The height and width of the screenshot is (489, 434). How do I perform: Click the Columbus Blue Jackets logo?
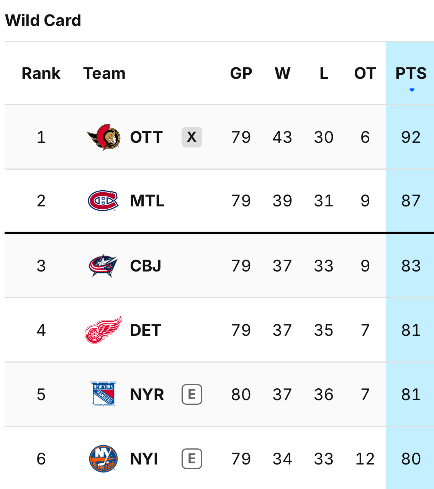(x=103, y=265)
